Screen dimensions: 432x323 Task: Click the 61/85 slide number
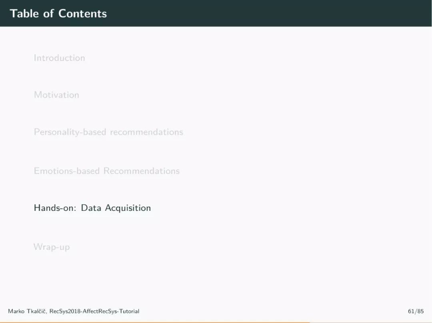click(x=416, y=311)
